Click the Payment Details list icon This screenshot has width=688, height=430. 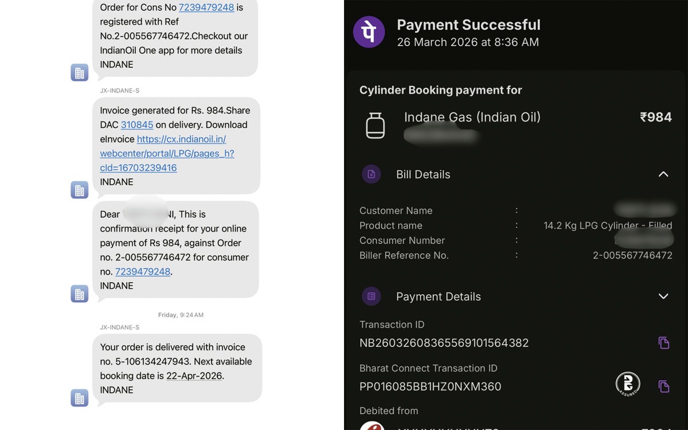(x=372, y=296)
